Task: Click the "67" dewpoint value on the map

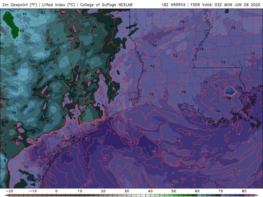Action: click(69, 80)
